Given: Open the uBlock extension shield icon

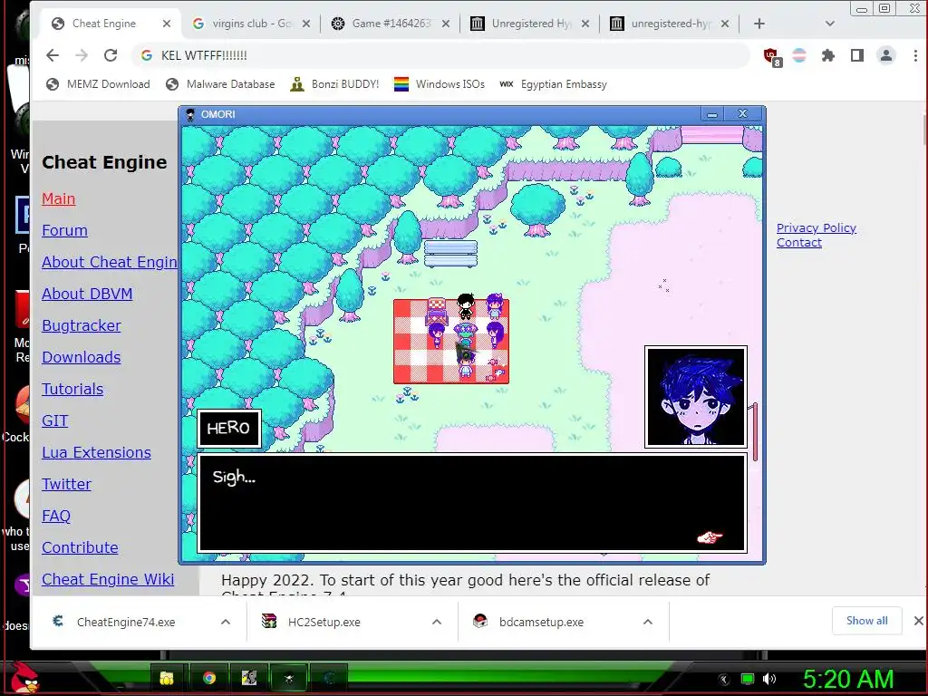Looking at the screenshot, I should click(x=771, y=56).
